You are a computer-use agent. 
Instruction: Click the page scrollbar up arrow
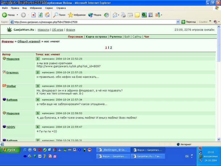point(219,26)
